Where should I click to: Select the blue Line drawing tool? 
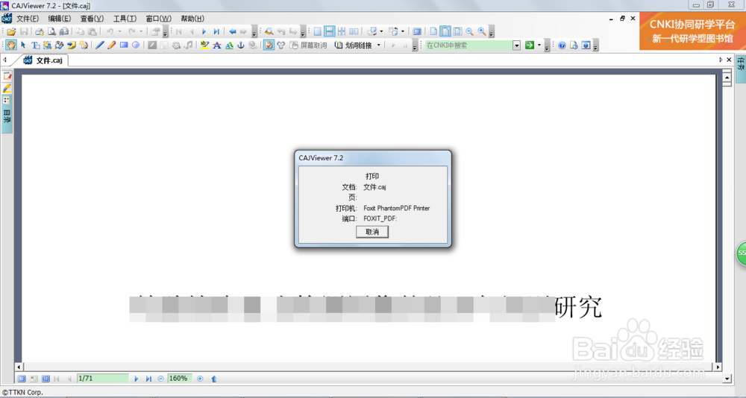(x=99, y=45)
